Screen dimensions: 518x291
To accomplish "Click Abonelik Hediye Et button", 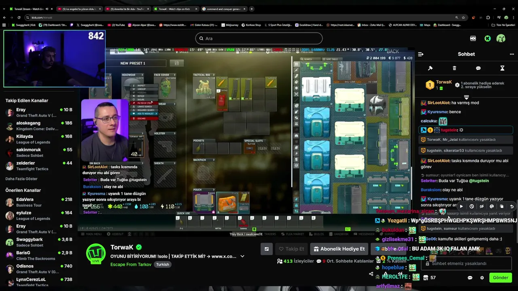I will (339, 249).
